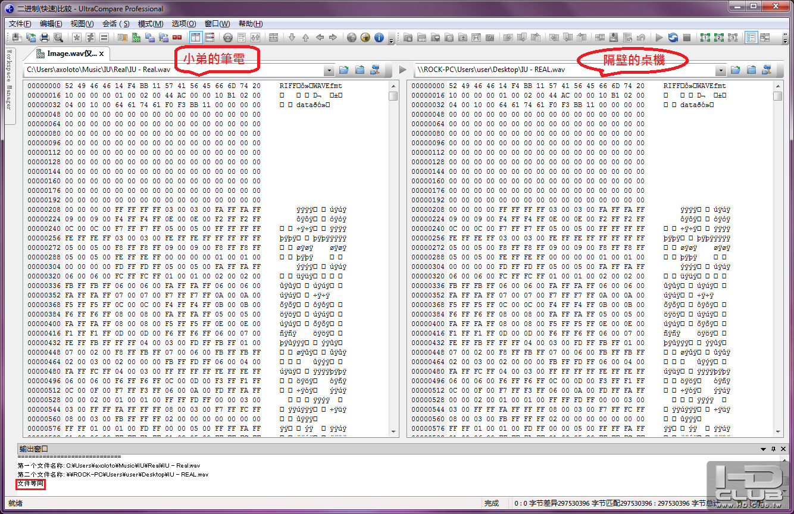Close the Image.wav tab with its x
This screenshot has width=794, height=514.
point(102,54)
